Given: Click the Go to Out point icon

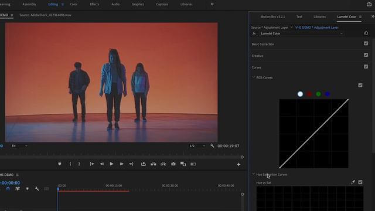Looking at the screenshot, I should click(x=131, y=164).
